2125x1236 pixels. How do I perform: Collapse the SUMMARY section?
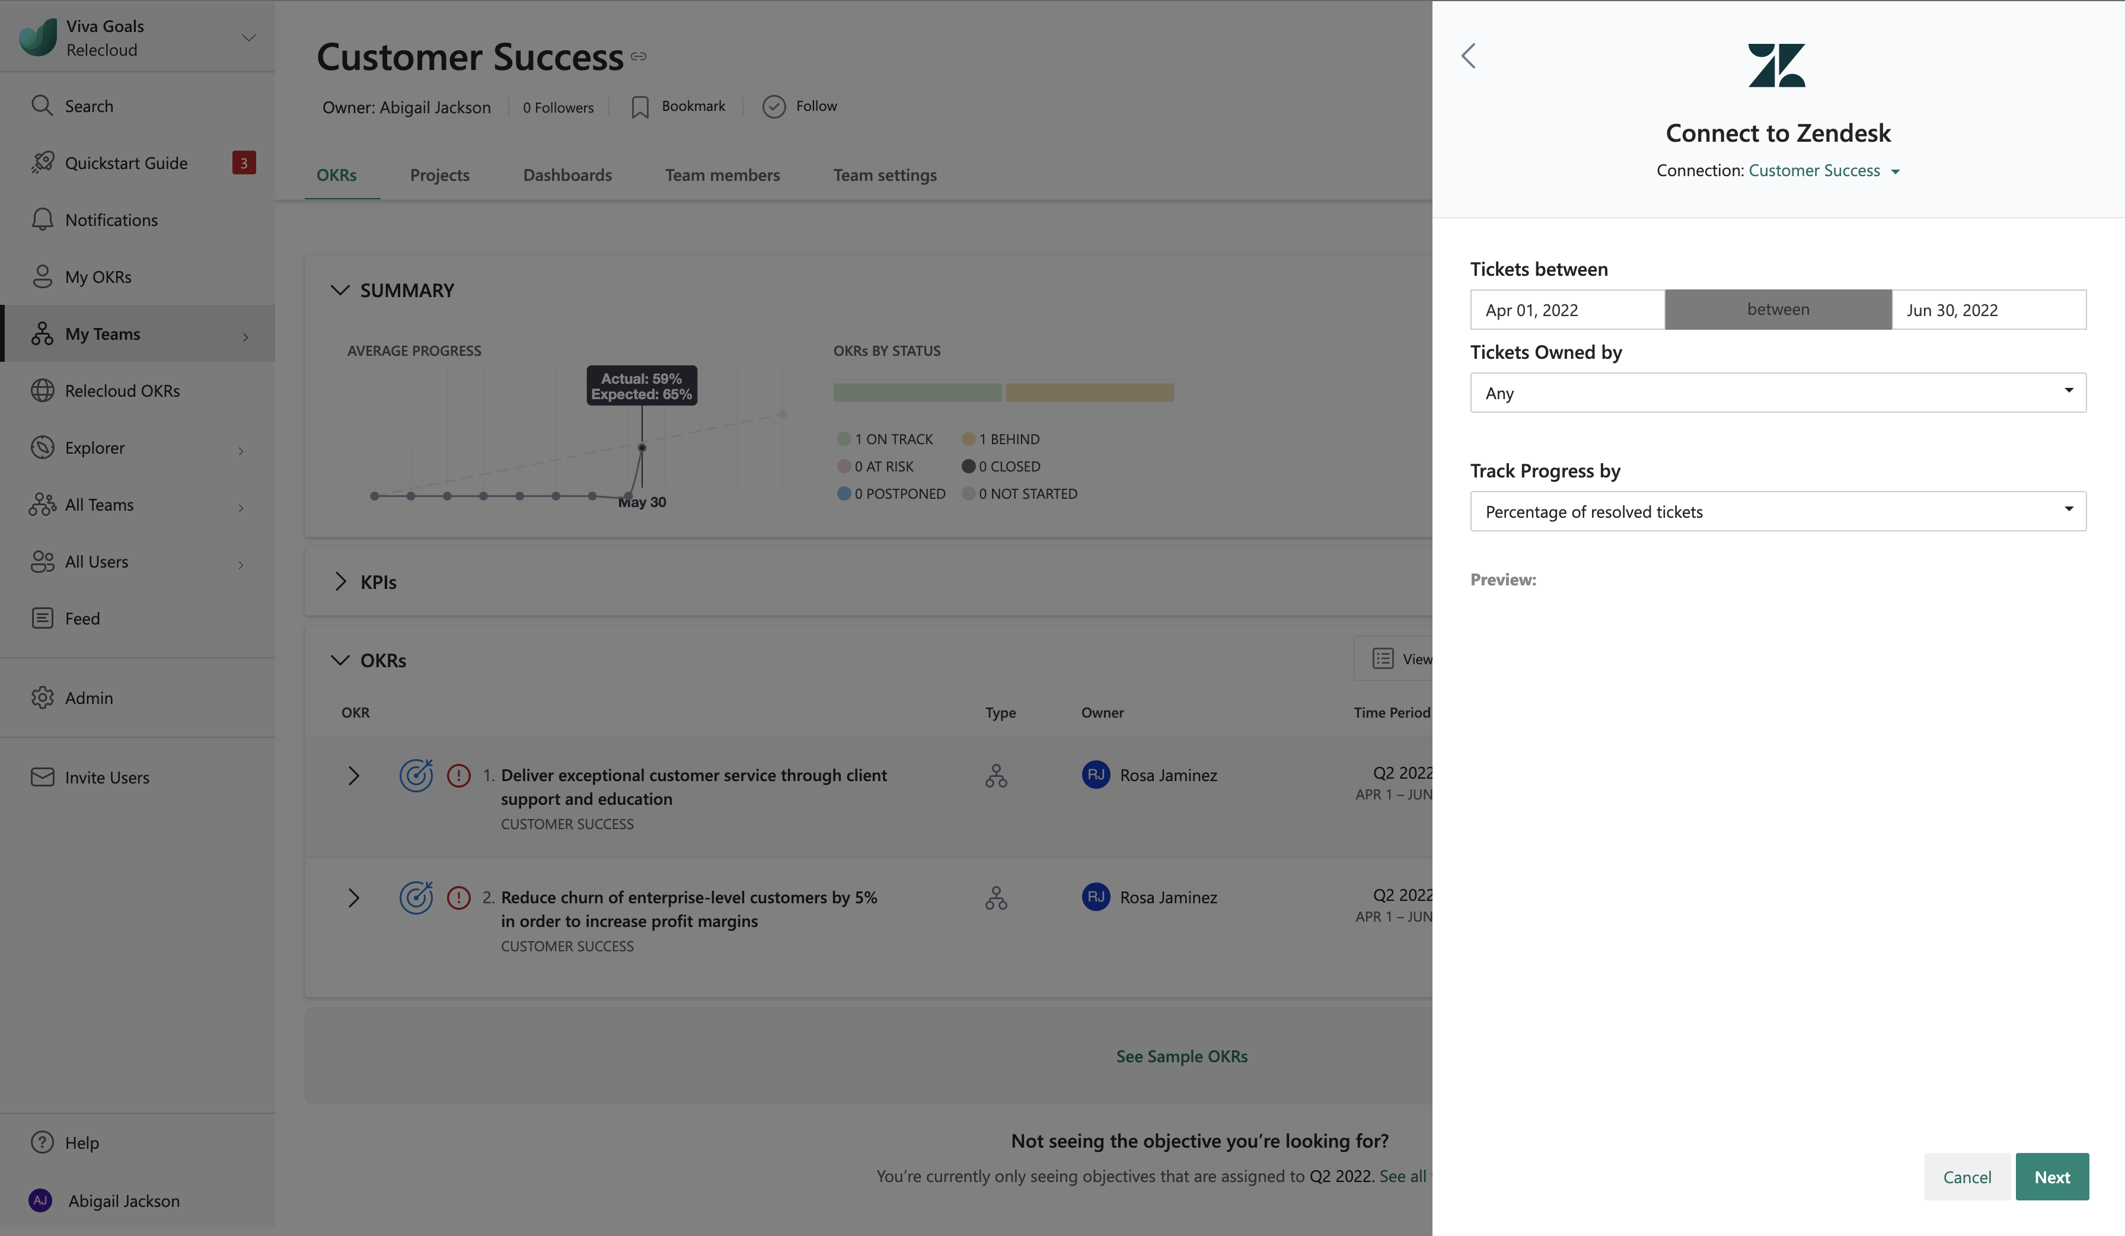click(x=340, y=289)
